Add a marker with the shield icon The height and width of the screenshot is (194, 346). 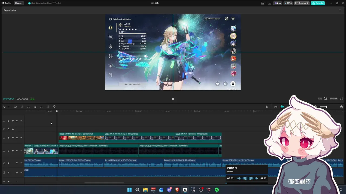(54, 107)
